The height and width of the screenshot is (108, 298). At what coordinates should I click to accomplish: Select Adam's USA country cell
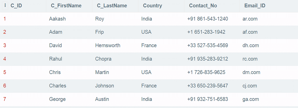[x=146, y=32]
